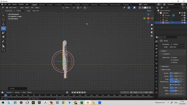
Task: Select the Move tool
Action: point(3,24)
